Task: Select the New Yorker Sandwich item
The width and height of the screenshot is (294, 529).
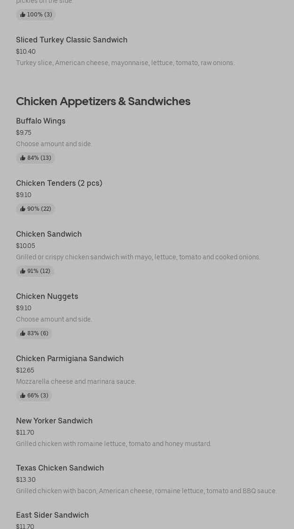Action: 54,421
